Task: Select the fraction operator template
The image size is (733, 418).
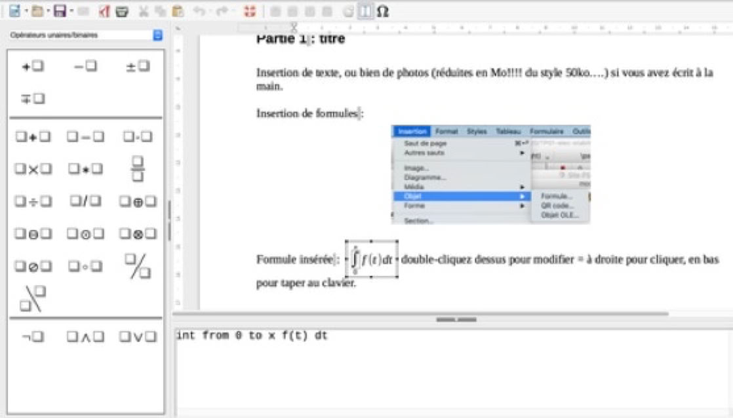Action: (x=137, y=168)
